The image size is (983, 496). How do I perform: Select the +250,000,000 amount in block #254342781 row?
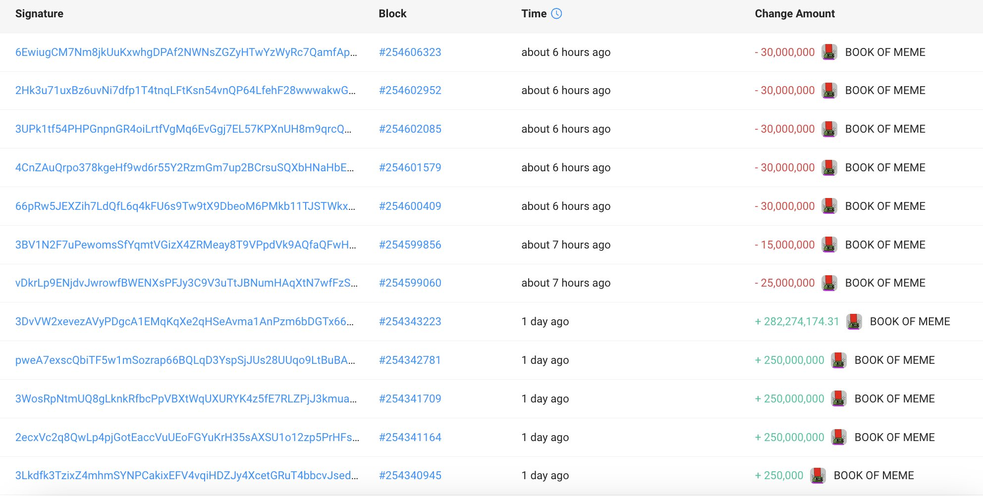click(790, 360)
